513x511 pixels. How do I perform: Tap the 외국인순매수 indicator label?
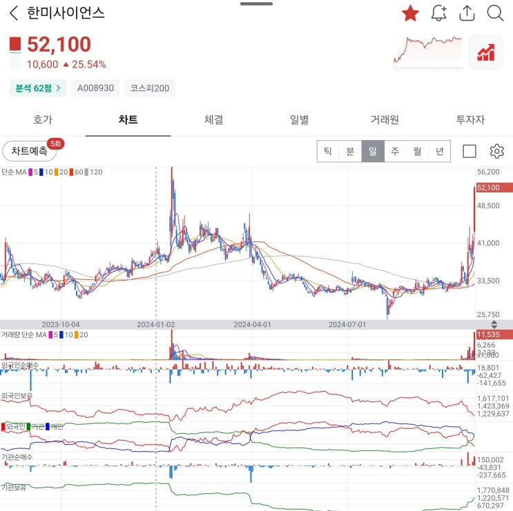(x=19, y=365)
